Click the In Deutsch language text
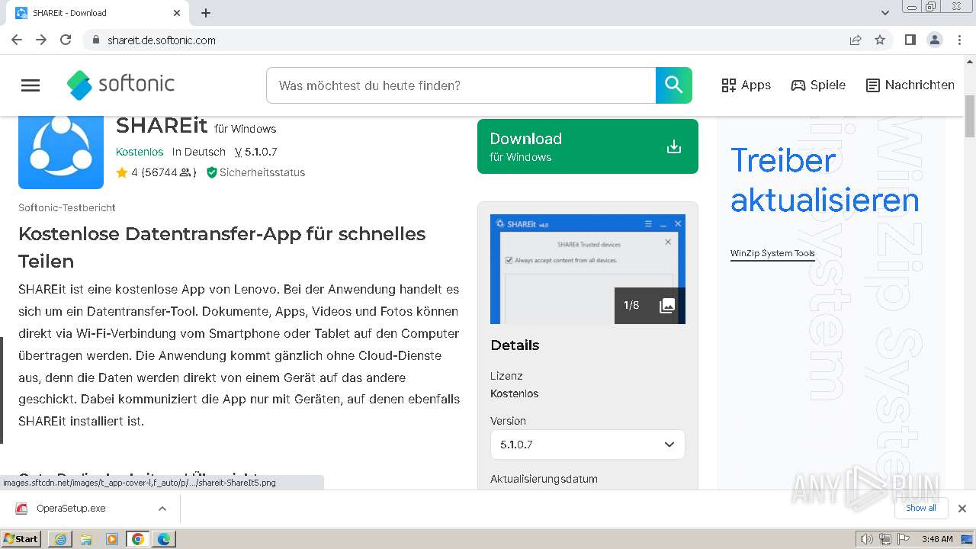The height and width of the screenshot is (549, 976). click(199, 152)
